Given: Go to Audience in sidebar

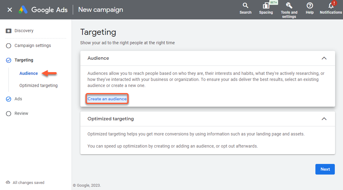Looking at the screenshot, I should click(29, 73).
